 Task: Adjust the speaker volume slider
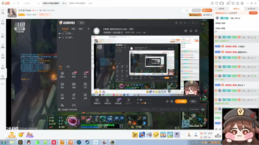146,103
